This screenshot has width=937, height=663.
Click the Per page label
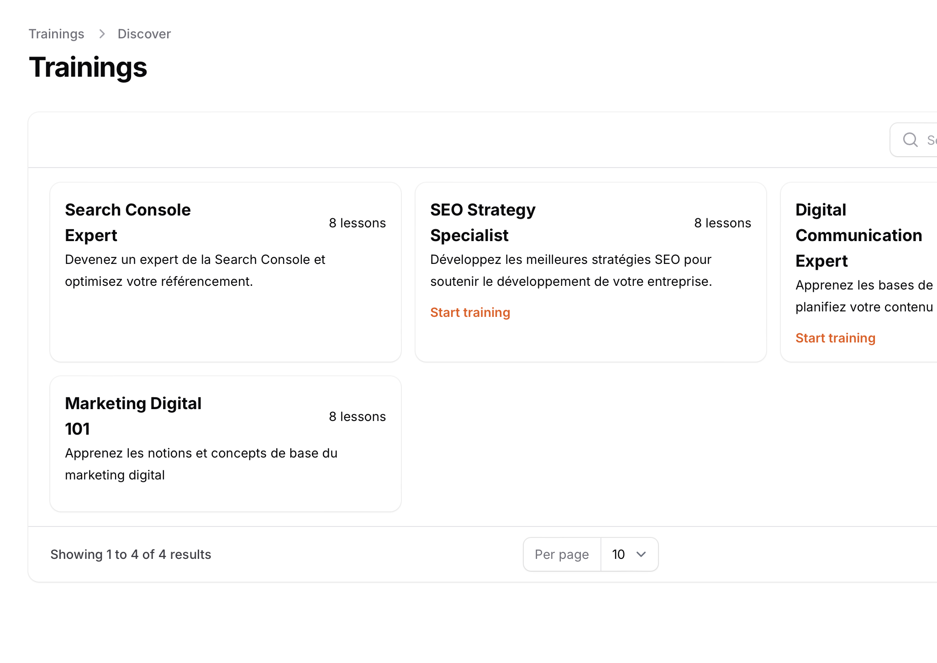click(x=562, y=554)
